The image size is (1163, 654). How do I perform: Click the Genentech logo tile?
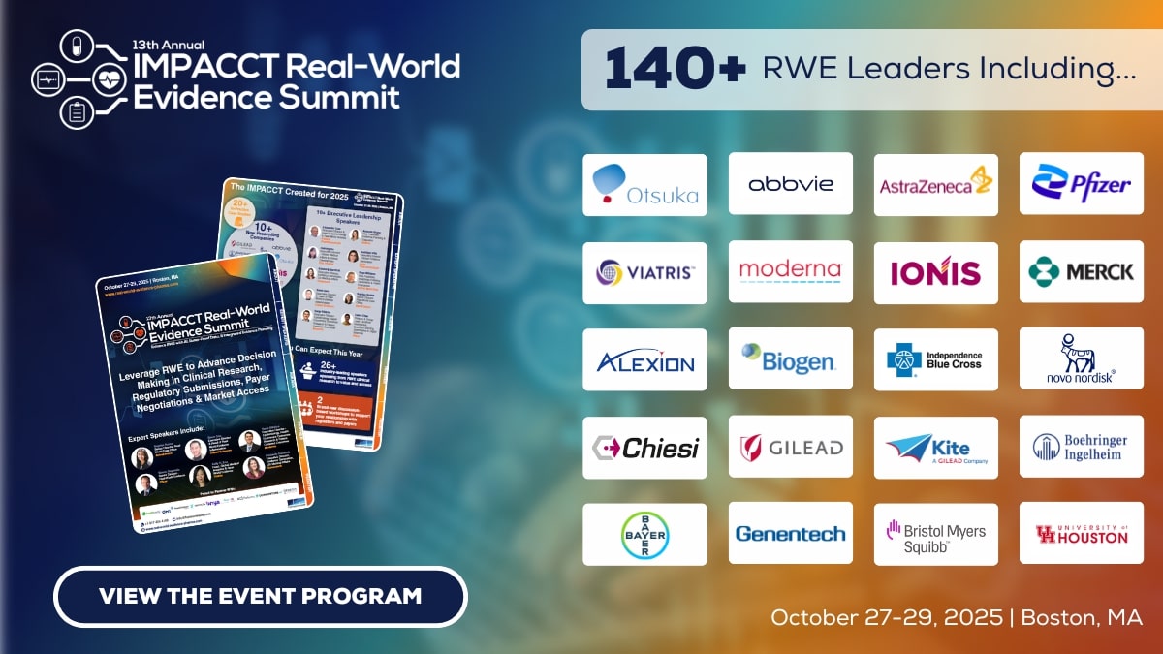pos(790,534)
